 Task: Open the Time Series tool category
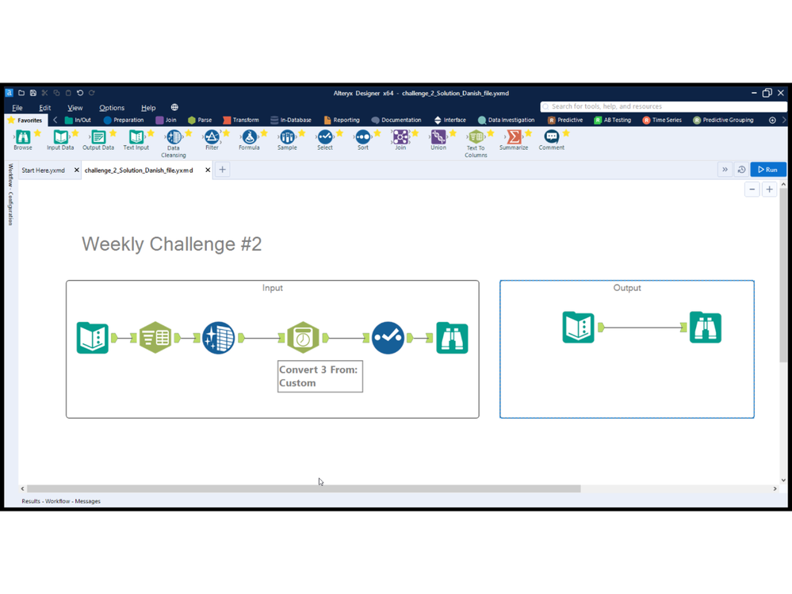pos(662,121)
